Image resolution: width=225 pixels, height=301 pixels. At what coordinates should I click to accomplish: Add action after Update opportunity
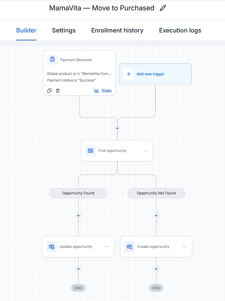coord(78,269)
